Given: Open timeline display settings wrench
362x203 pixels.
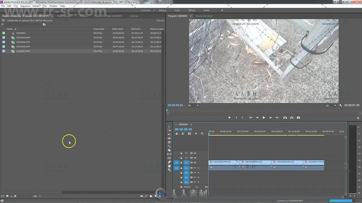Looking at the screenshot, I should [x=202, y=134].
